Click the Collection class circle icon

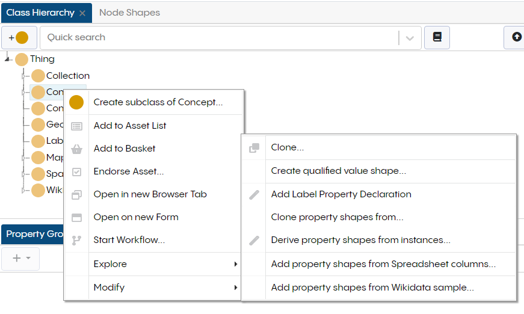click(38, 76)
